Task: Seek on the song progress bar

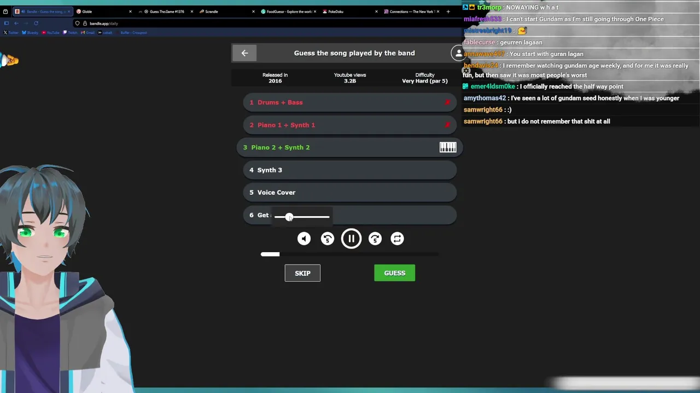Action: (349, 254)
